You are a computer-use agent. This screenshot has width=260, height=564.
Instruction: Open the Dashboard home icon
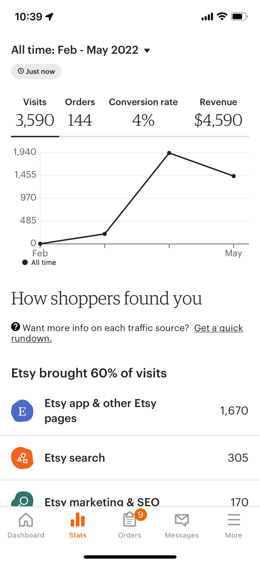[26, 520]
